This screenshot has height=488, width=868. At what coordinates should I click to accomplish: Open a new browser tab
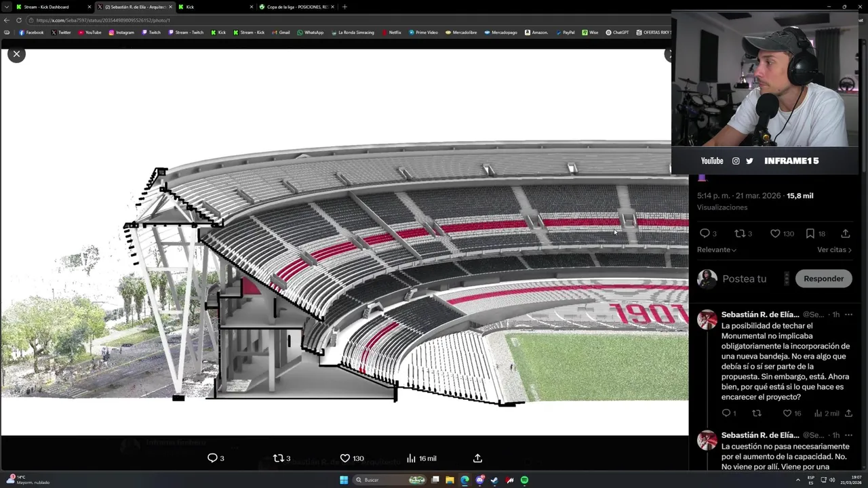[x=344, y=7]
